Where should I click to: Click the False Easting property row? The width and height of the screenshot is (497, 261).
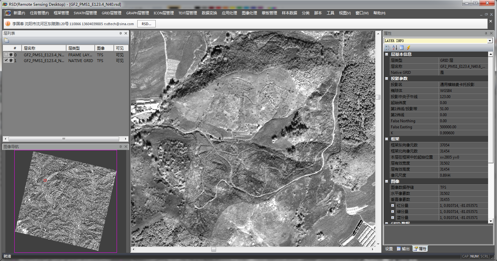(439, 127)
